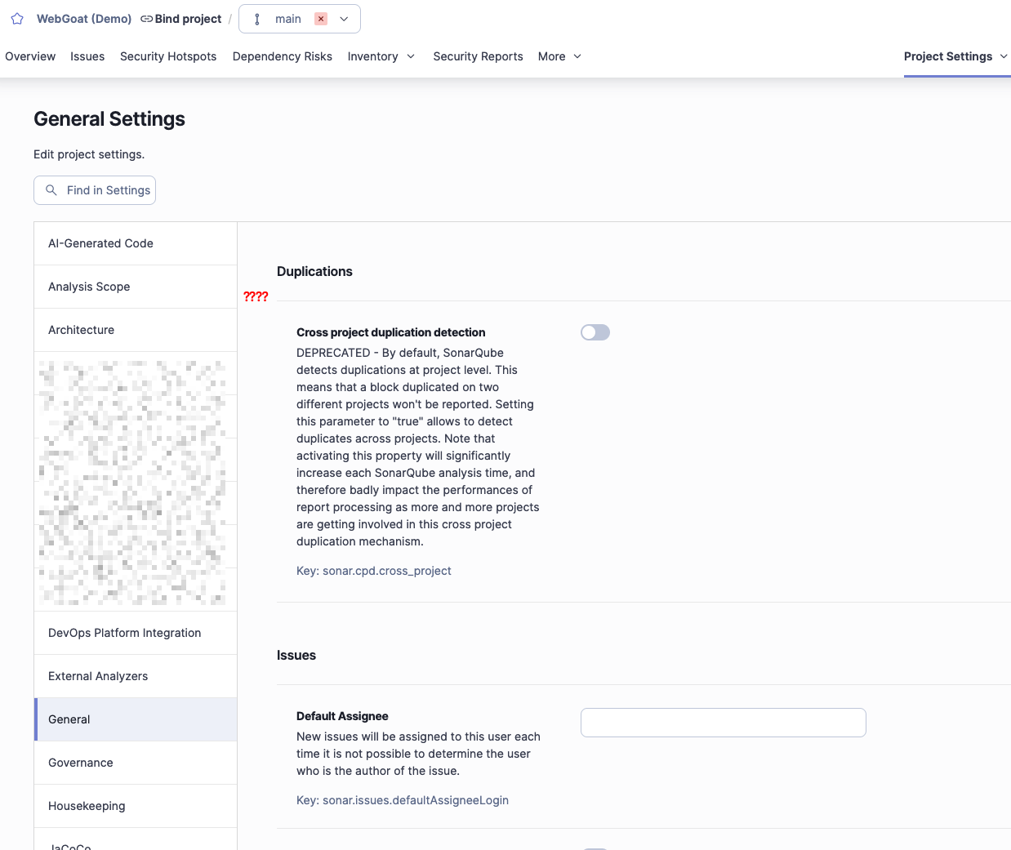
Task: Click the Default Assignee input field
Action: [x=723, y=723]
